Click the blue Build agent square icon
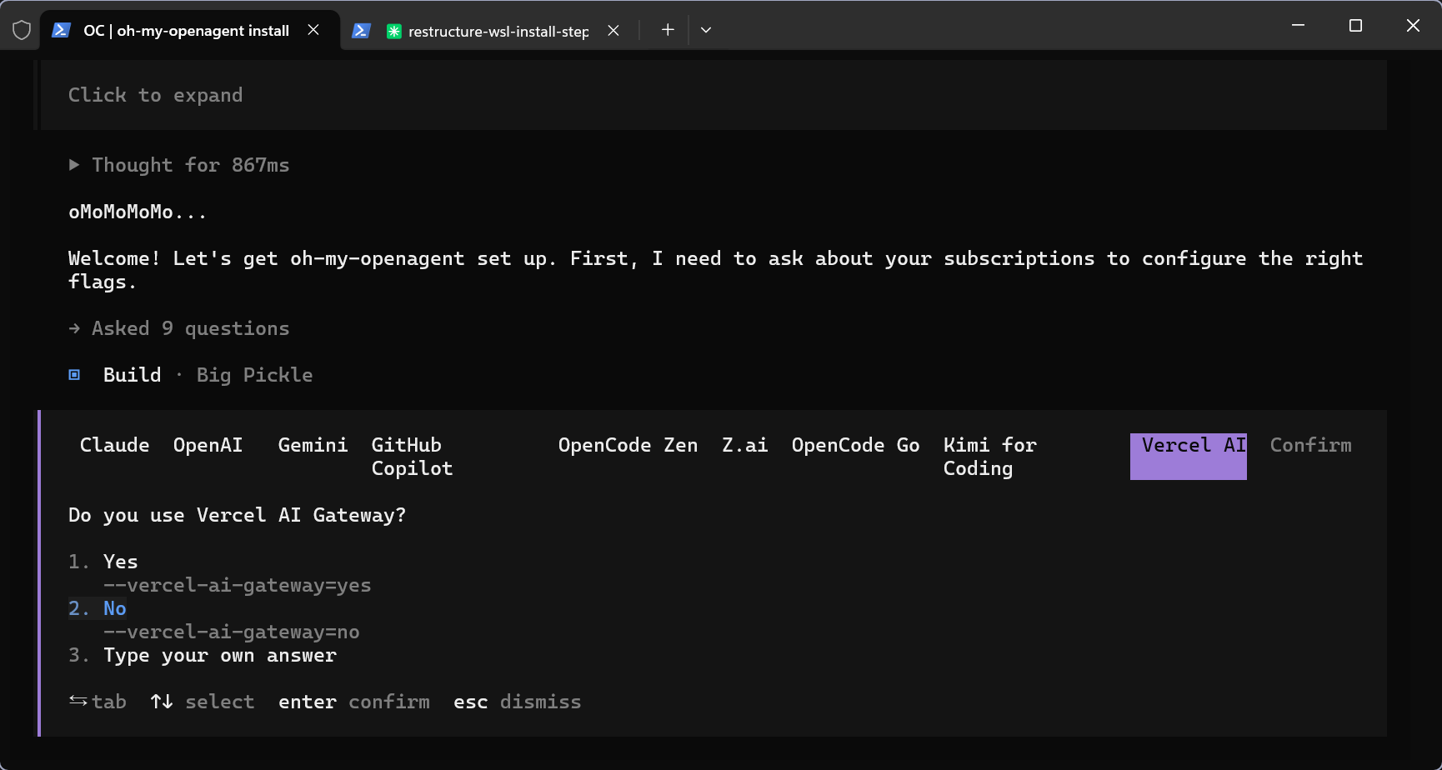This screenshot has height=770, width=1442. point(74,375)
